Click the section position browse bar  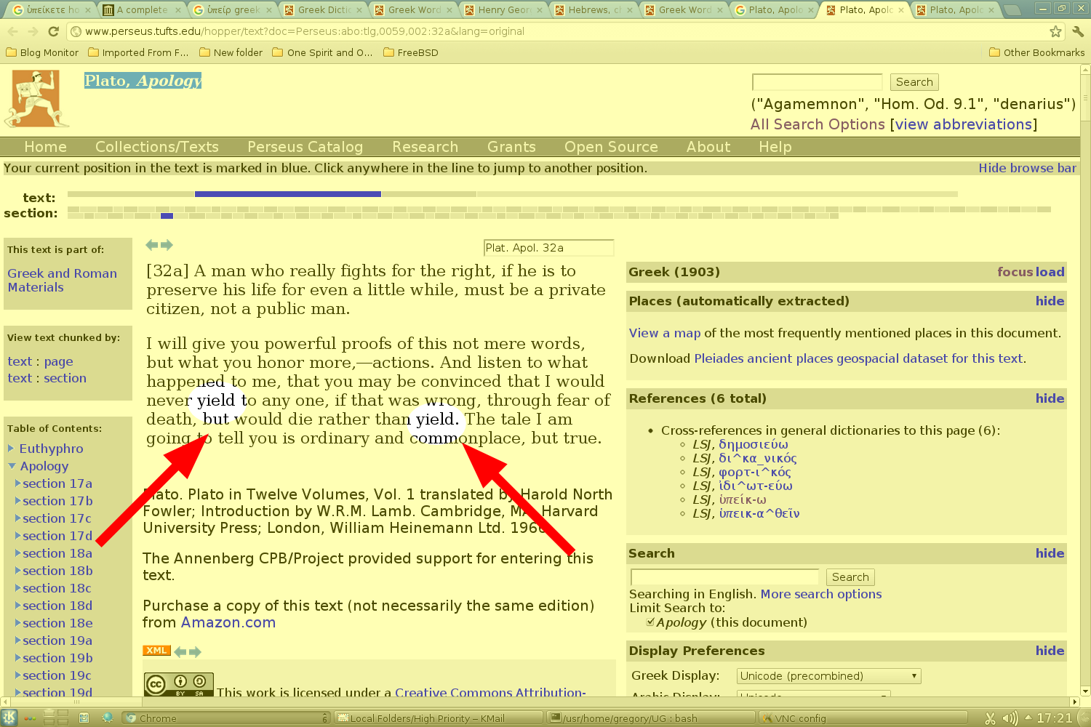point(559,212)
